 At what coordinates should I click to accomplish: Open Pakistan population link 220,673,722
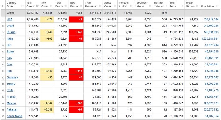tap(211, 109)
